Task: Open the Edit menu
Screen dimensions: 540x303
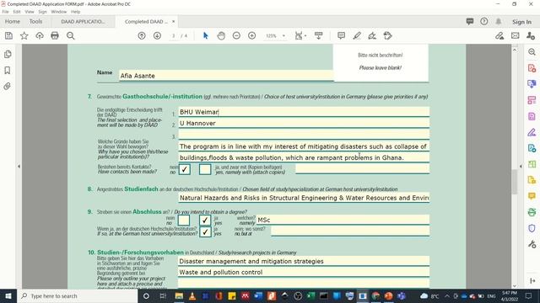Action: [x=17, y=12]
